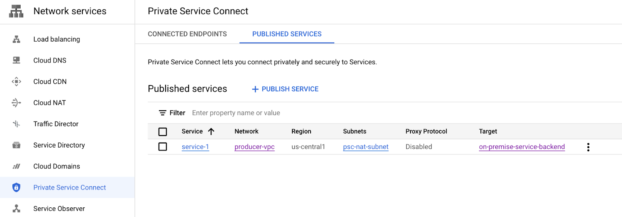Click the Cloud CDN sidebar icon
622x217 pixels.
pyautogui.click(x=16, y=82)
